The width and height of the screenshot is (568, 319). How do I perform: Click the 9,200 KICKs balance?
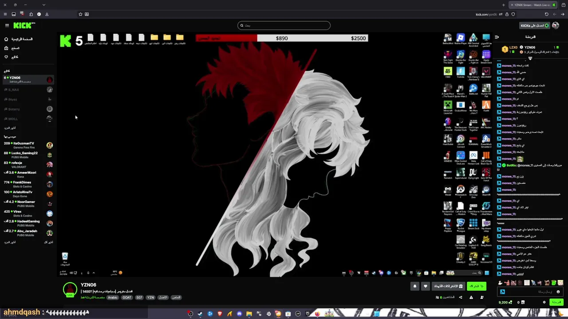coord(505,302)
